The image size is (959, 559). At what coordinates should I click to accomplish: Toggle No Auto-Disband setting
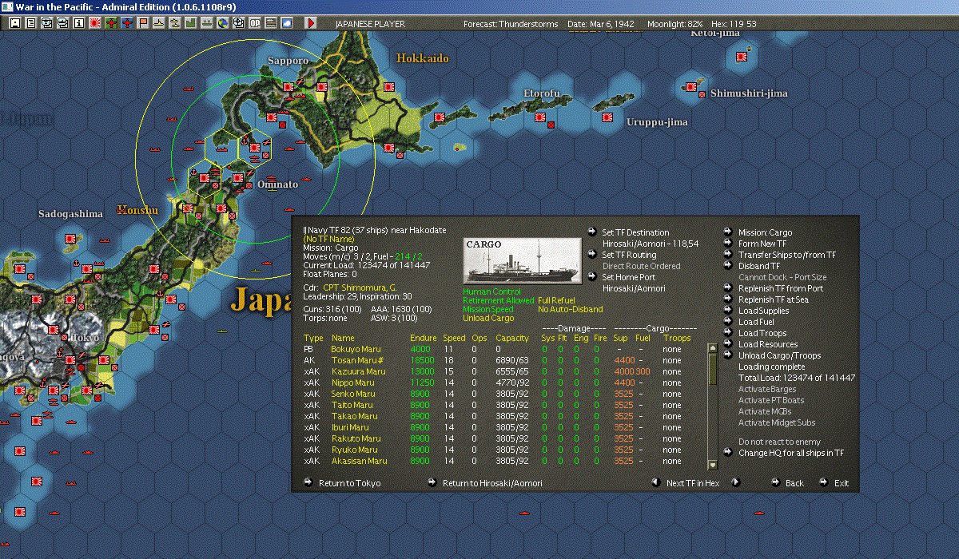click(570, 309)
